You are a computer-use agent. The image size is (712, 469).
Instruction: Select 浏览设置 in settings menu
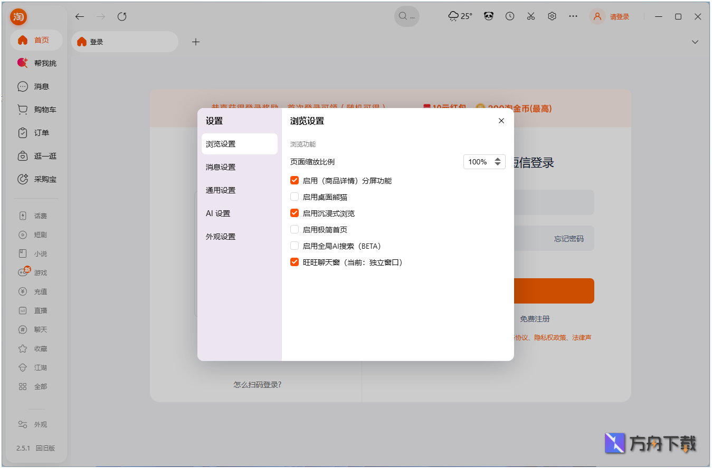click(x=240, y=144)
